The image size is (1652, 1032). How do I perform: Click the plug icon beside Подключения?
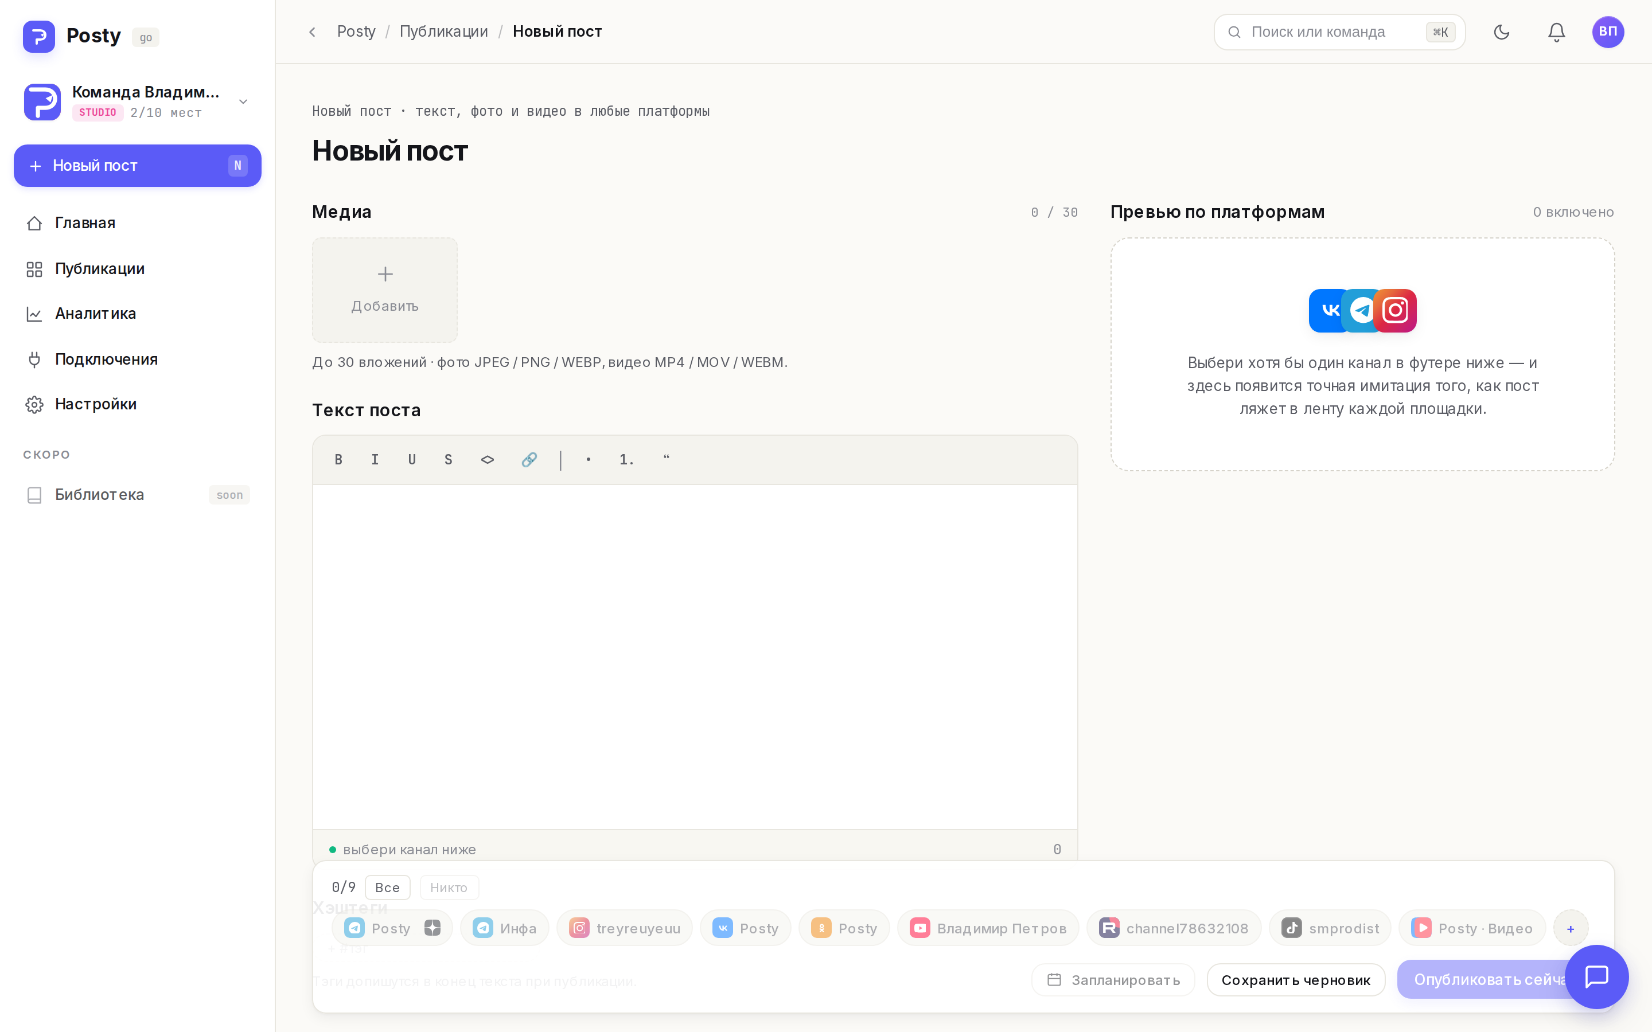34,359
